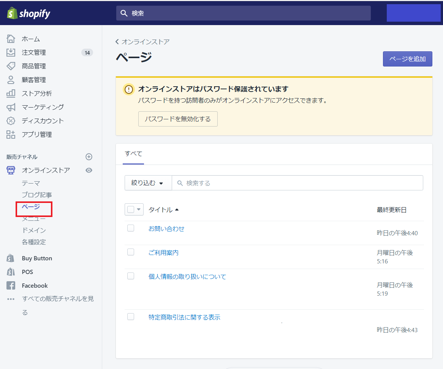The width and height of the screenshot is (443, 369).
Task: Click the 最終更新日 column header
Action: click(x=392, y=210)
